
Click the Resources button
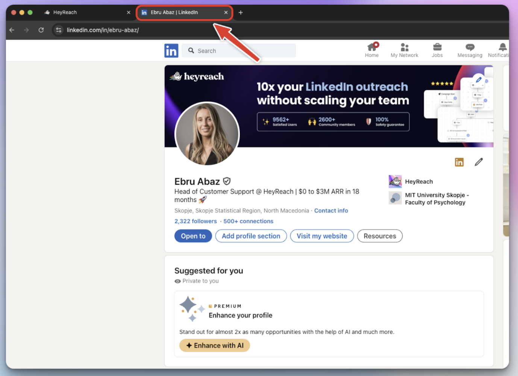[380, 236]
